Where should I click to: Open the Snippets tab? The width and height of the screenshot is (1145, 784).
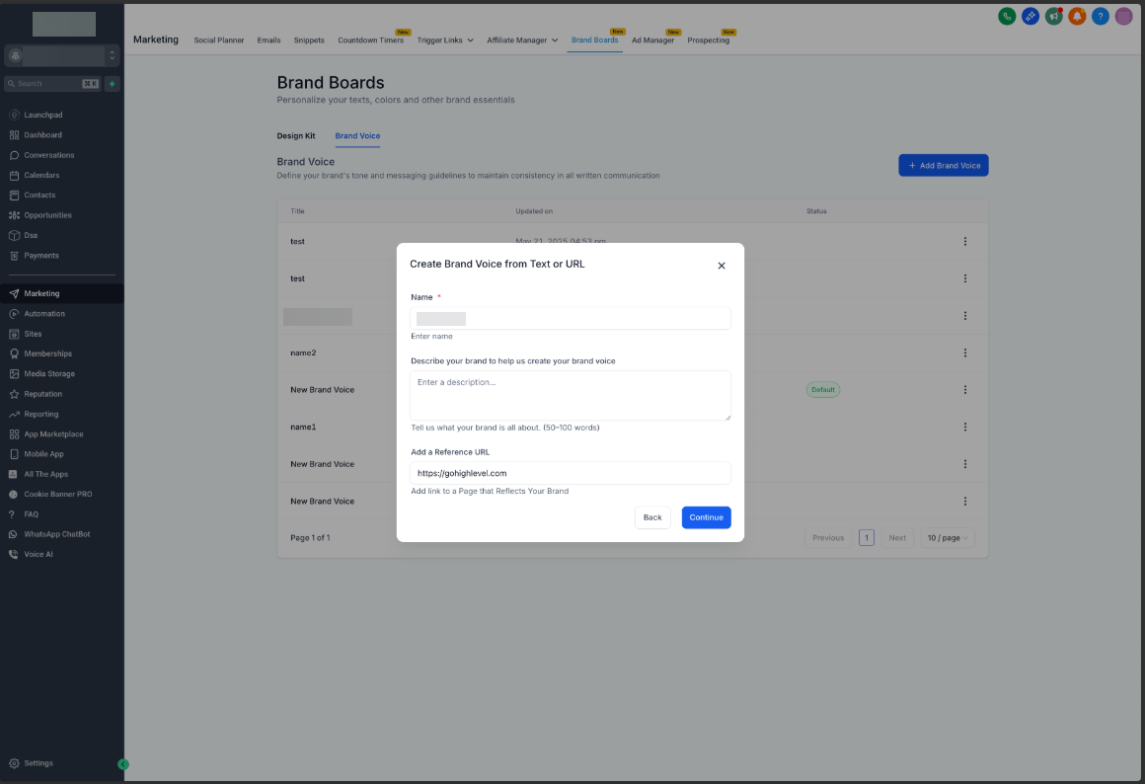[x=309, y=40]
